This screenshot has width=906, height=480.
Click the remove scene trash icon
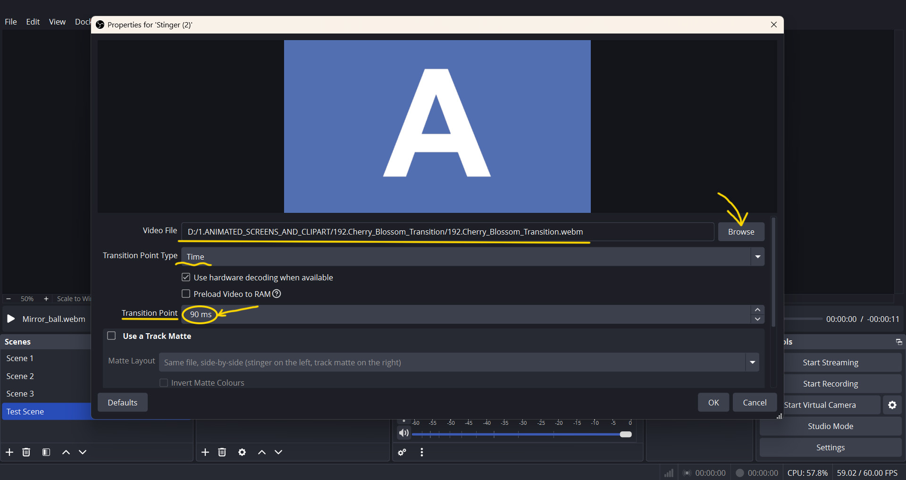26,452
